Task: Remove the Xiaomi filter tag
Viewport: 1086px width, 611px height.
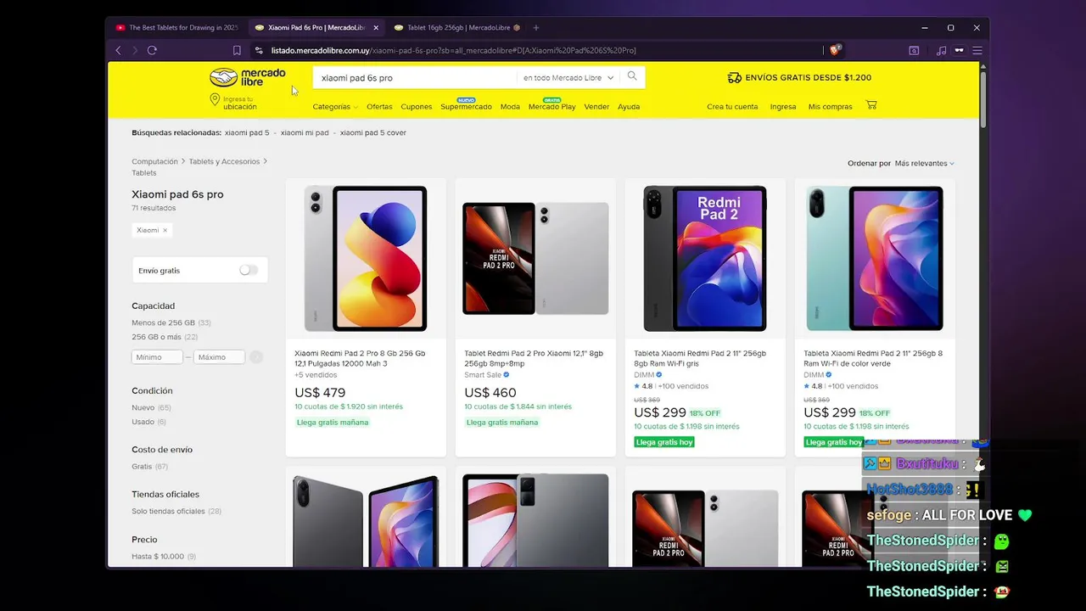Action: (165, 230)
